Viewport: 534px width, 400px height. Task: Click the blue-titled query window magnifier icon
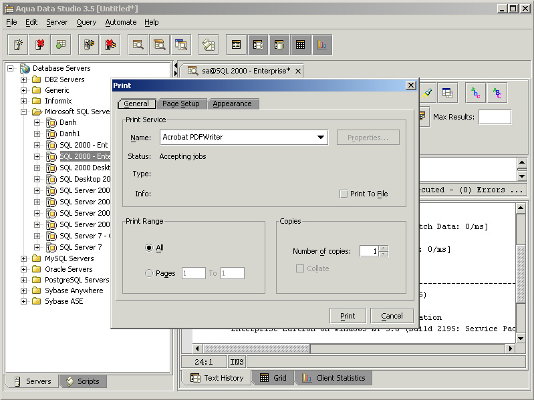point(181,45)
